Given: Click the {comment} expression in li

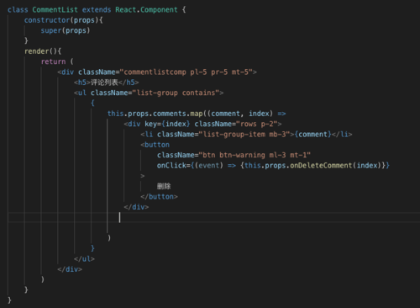Looking at the screenshot, I should tap(312, 135).
